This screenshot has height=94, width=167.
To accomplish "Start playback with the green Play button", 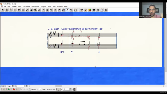I will 9,89.
